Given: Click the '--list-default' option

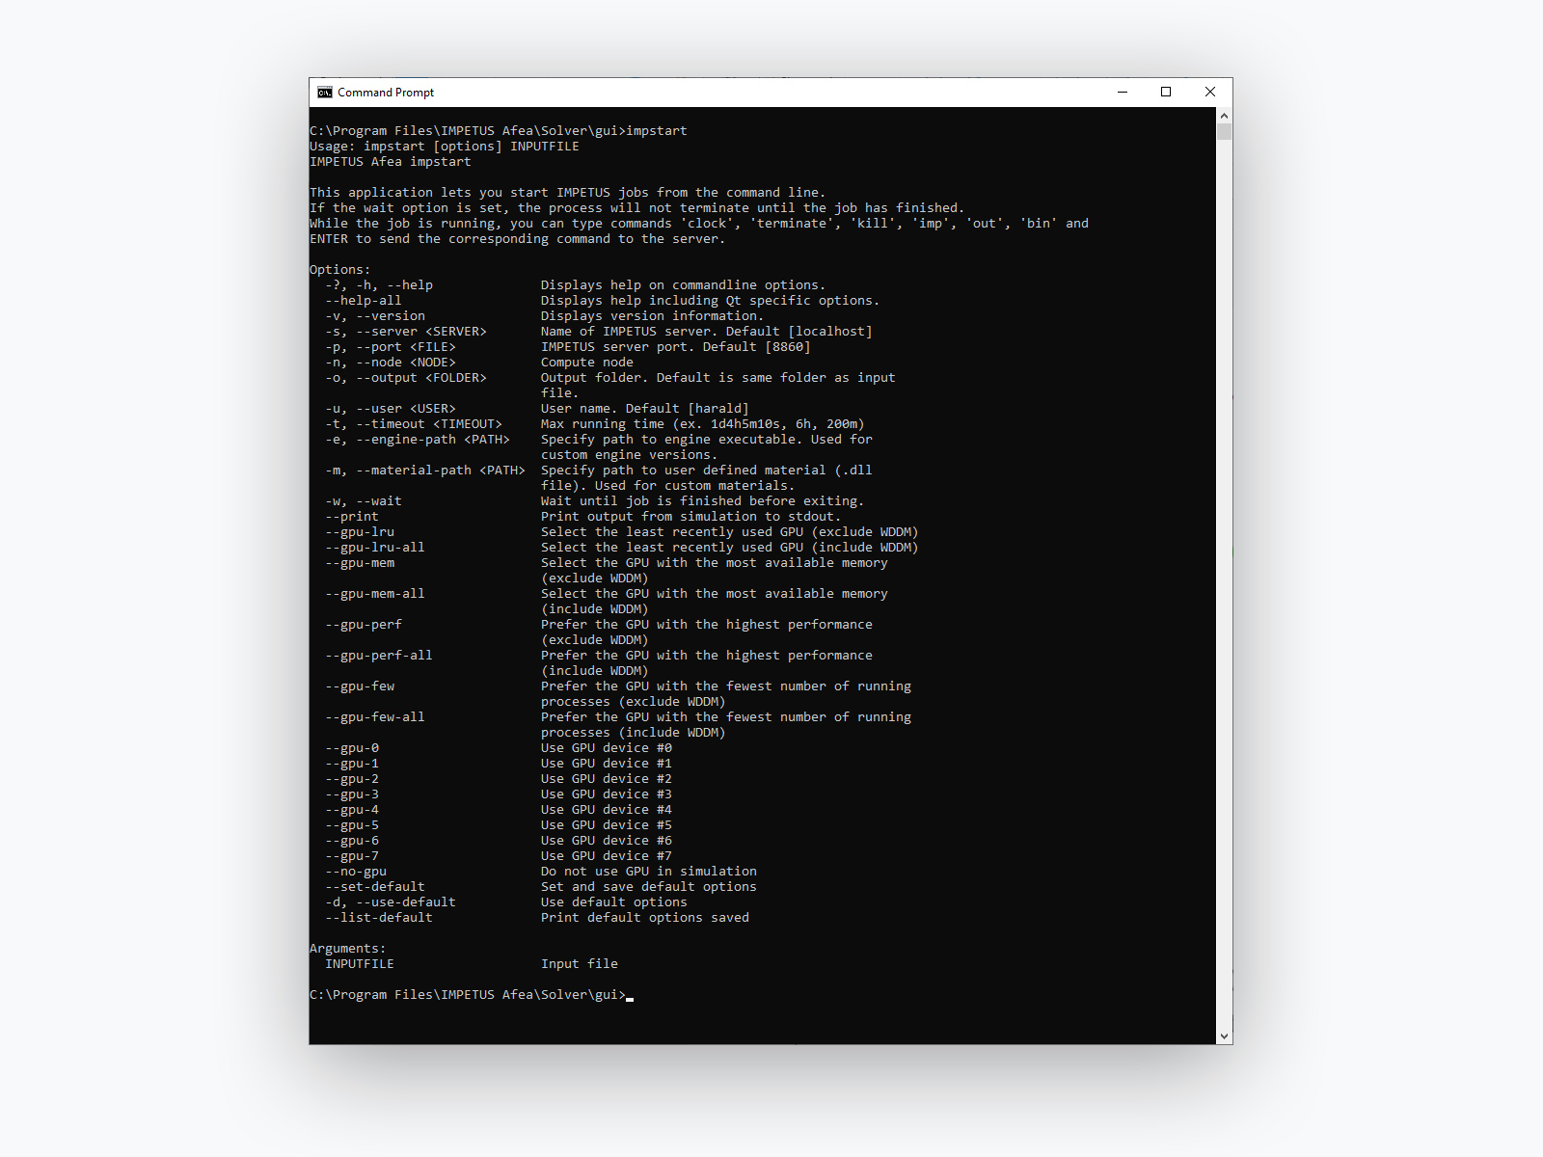Looking at the screenshot, I should point(379,918).
